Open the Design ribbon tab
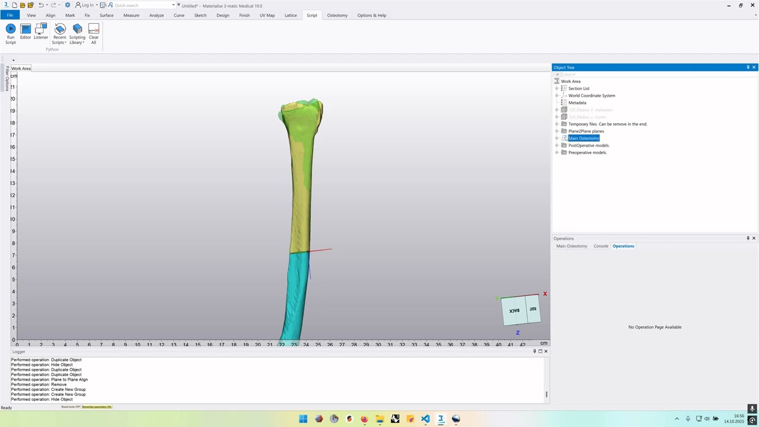 pyautogui.click(x=223, y=15)
